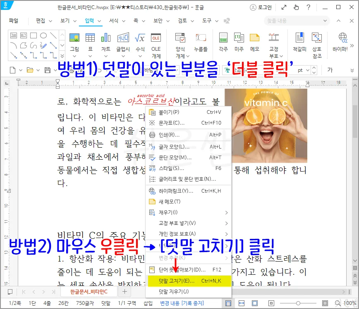This screenshot has height=309, width=359.
Task: Click the new document icon
Action: coord(13,70)
